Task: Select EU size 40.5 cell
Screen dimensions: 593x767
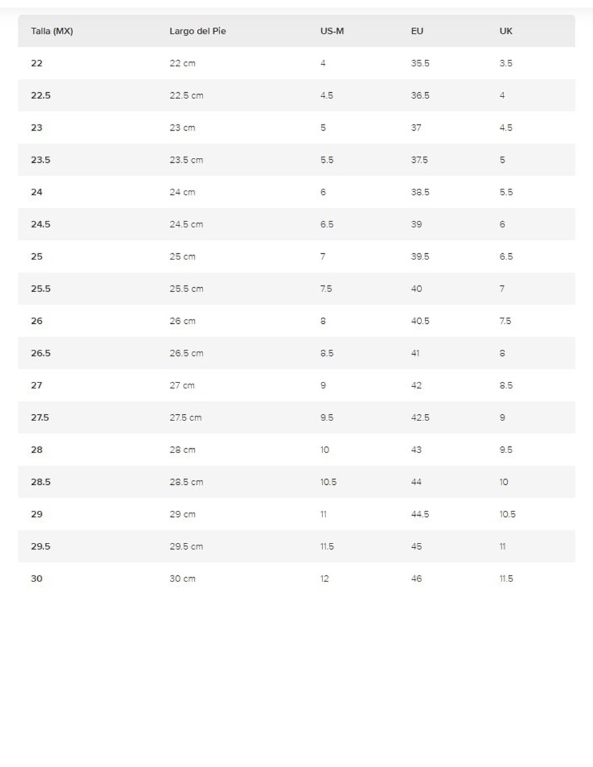Action: click(x=420, y=321)
